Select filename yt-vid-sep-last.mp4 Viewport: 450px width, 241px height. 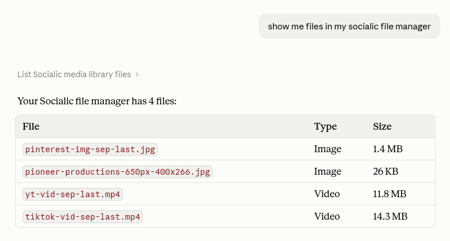73,194
